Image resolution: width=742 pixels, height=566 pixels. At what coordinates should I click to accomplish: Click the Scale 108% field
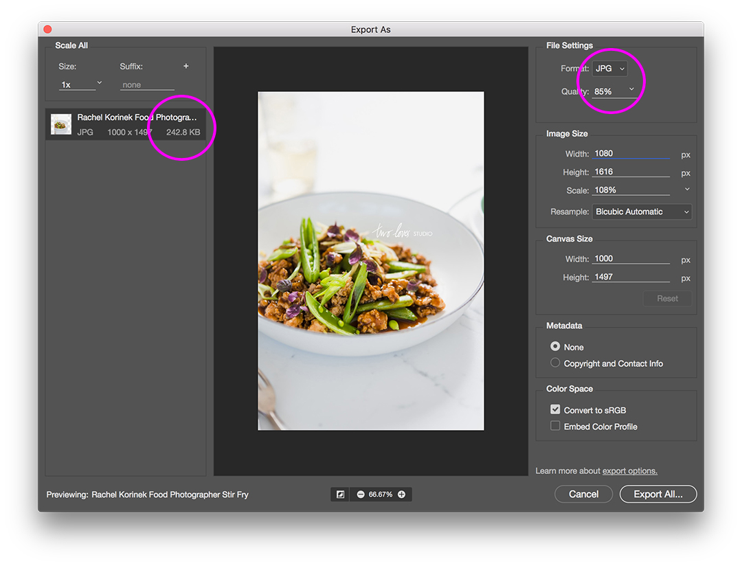click(x=631, y=190)
